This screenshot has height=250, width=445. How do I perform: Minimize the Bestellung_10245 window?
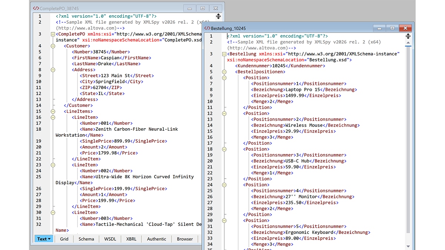379,28
